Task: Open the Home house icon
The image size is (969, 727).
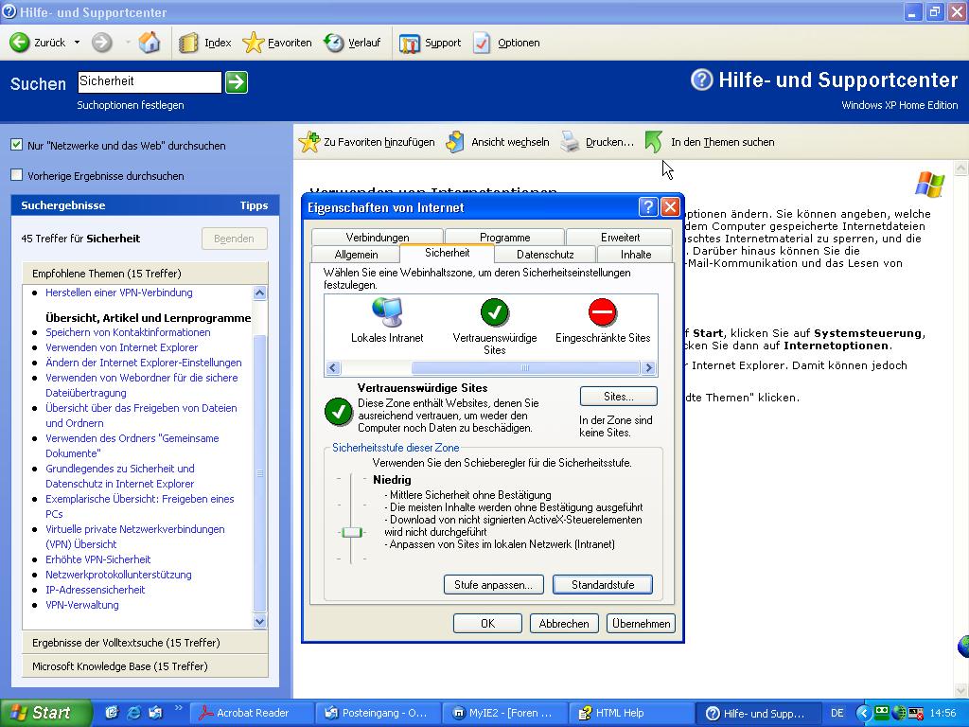Action: pyautogui.click(x=149, y=43)
